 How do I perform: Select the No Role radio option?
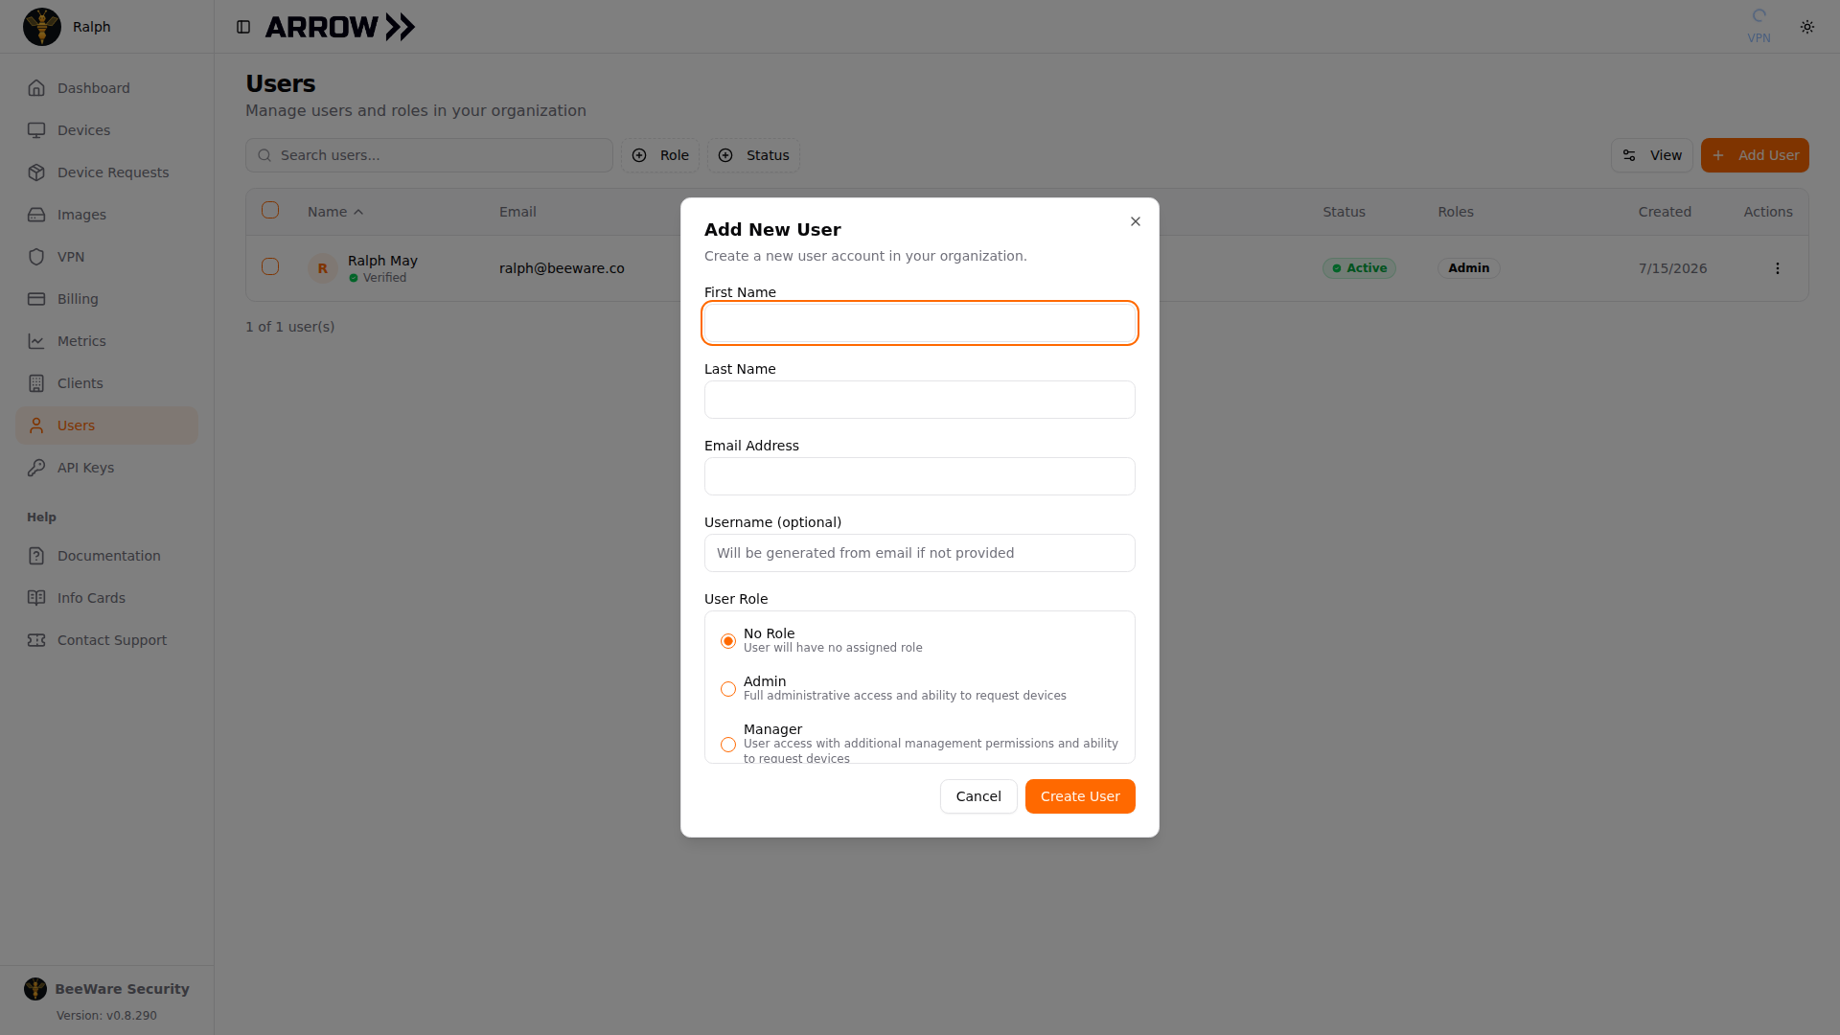728,641
